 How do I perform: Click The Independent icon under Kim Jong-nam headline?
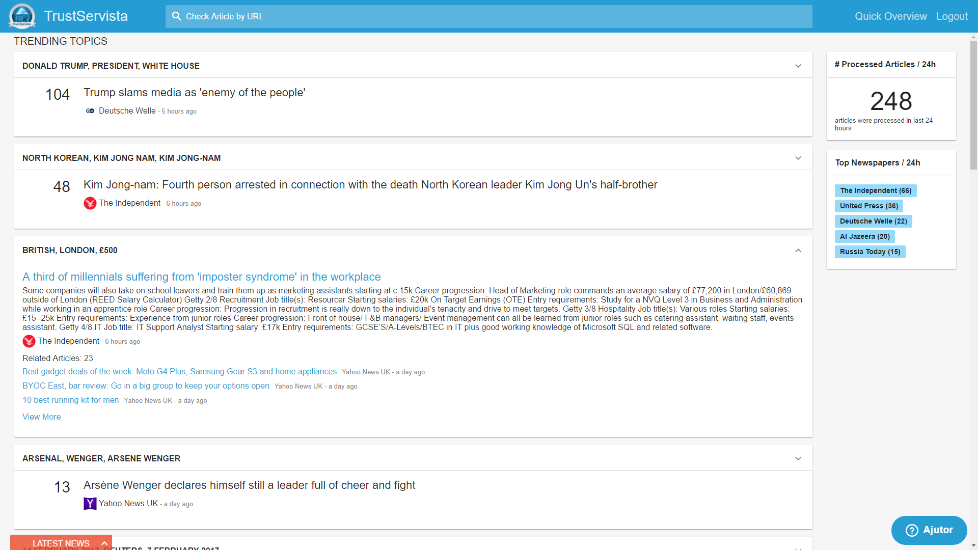tap(90, 203)
